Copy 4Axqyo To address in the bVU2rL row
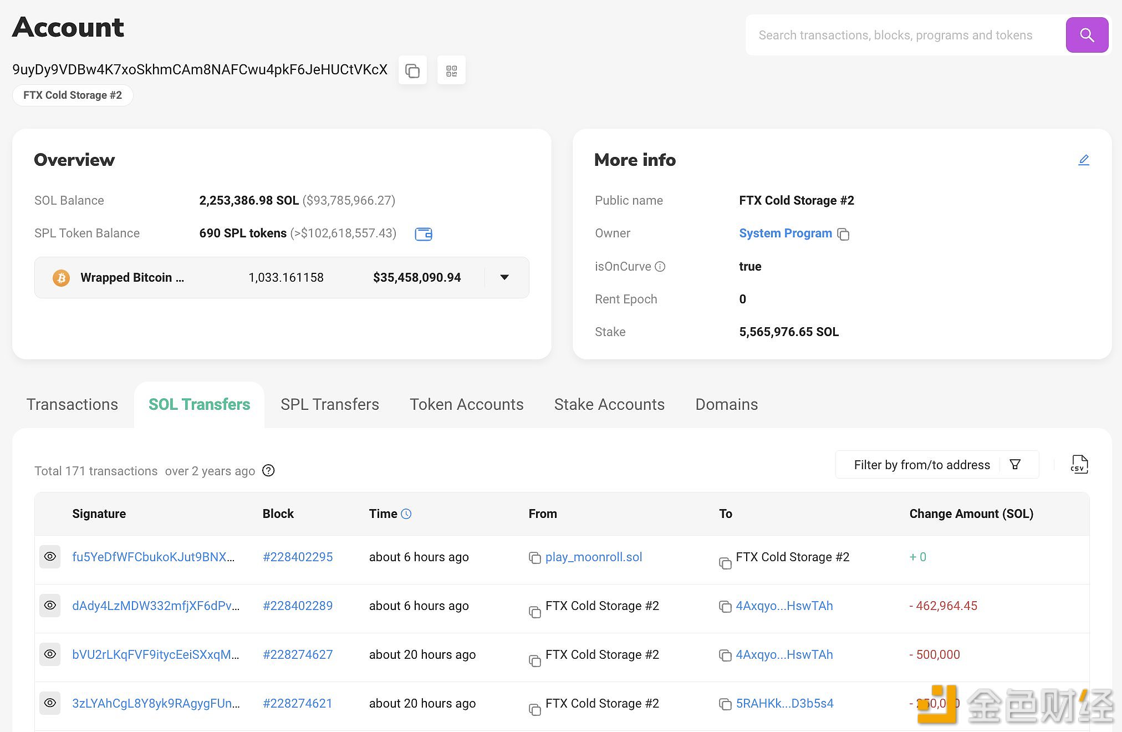This screenshot has height=732, width=1122. coord(725,655)
